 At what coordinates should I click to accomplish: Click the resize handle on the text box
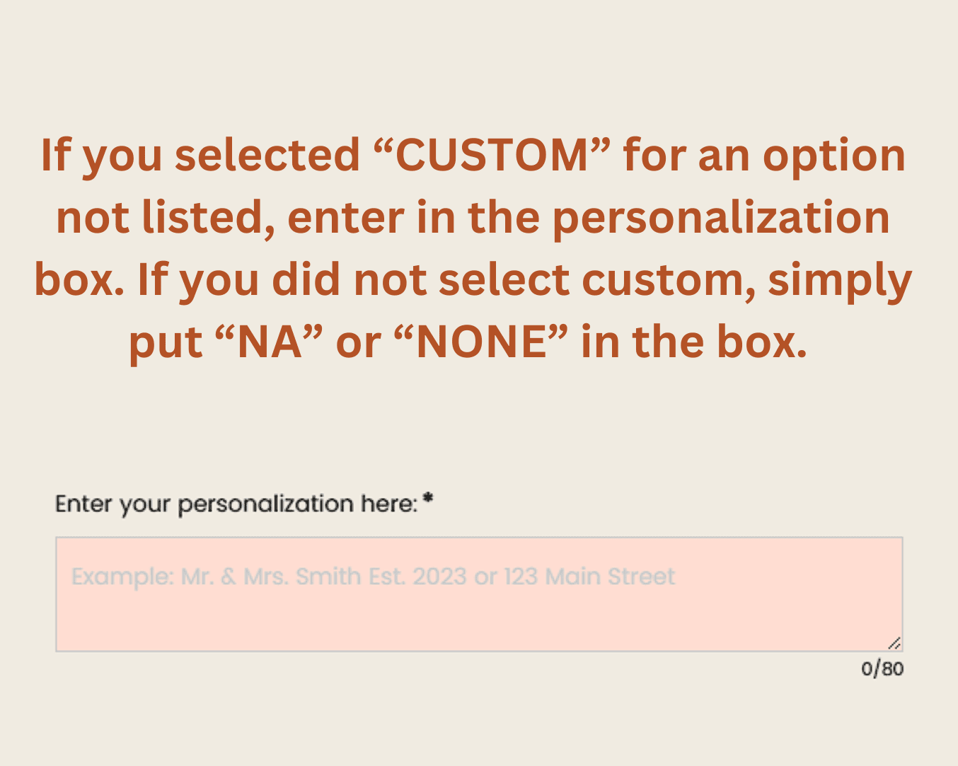click(x=894, y=643)
